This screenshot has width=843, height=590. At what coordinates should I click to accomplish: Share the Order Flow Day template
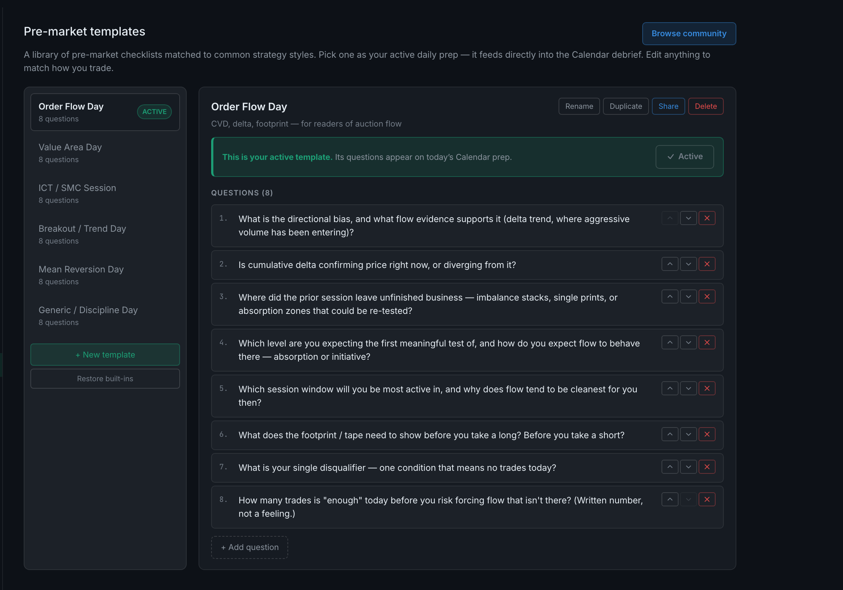(x=668, y=106)
